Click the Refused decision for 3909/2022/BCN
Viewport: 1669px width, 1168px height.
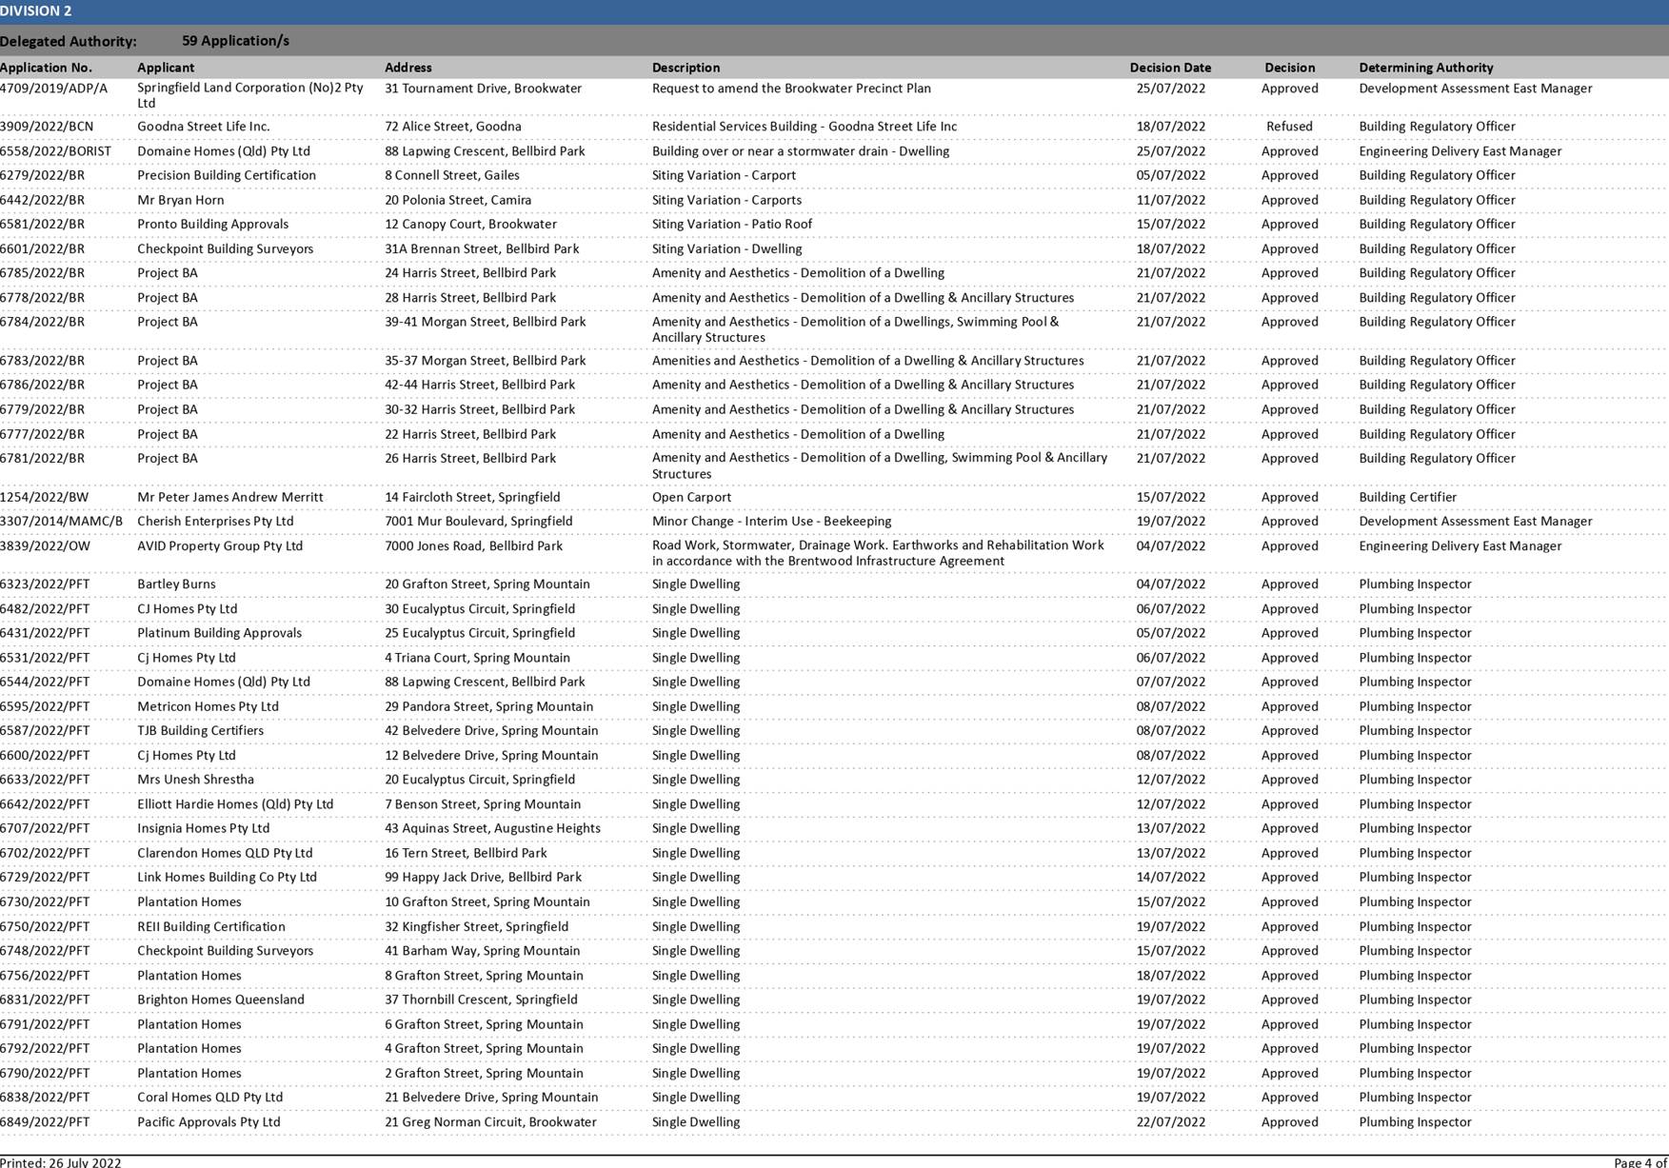point(1289,127)
